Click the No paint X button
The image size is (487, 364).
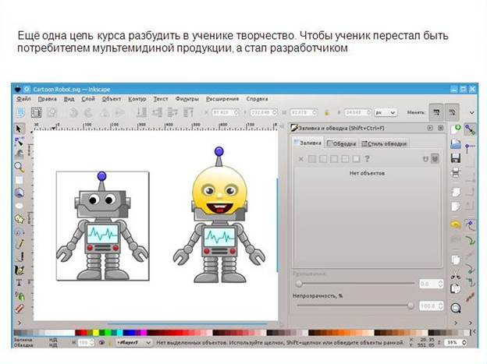300,159
